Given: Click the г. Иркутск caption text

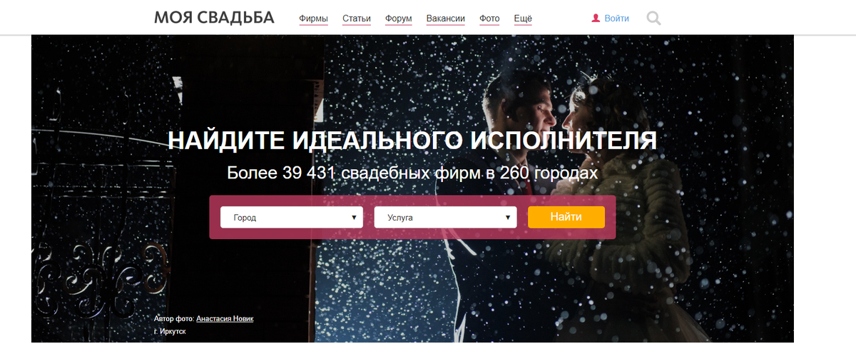Looking at the screenshot, I should [x=170, y=331].
